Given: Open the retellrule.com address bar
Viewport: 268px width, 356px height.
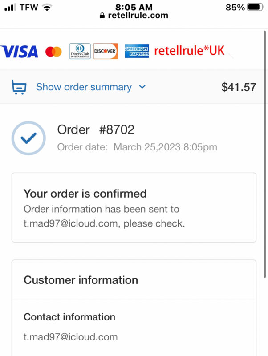Looking at the screenshot, I should 134,16.
